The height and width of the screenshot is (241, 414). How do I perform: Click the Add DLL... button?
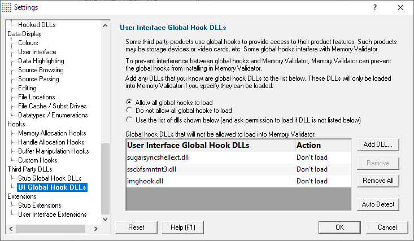tap(378, 144)
